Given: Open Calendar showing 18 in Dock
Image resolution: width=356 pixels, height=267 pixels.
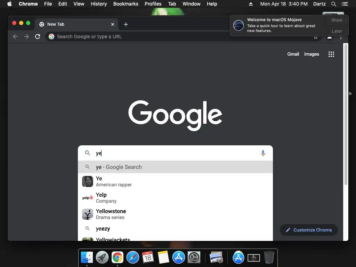Looking at the screenshot, I should tap(148, 258).
